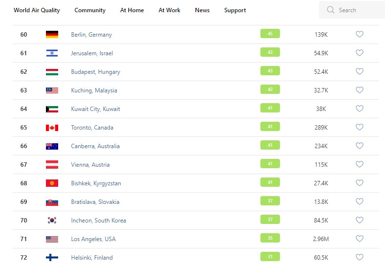Open the Community menu

(90, 10)
